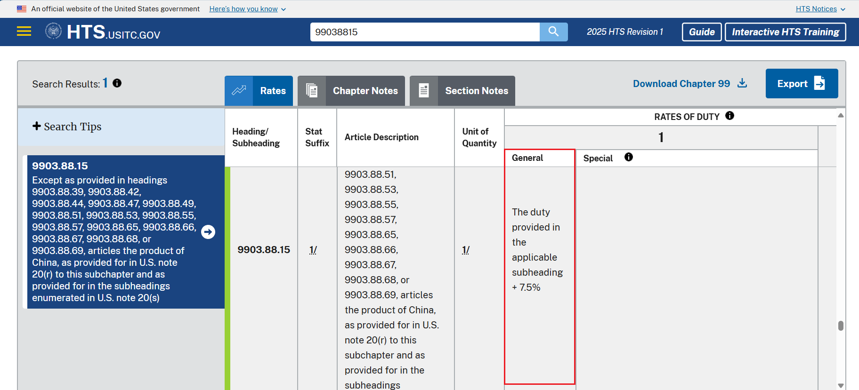Click the search field containing 99038815

[424, 32]
